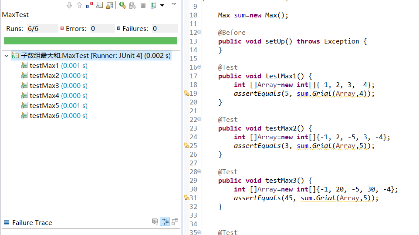Click the passed-test icon next to testMax6
The width and height of the screenshot is (419, 235).
tap(24, 116)
